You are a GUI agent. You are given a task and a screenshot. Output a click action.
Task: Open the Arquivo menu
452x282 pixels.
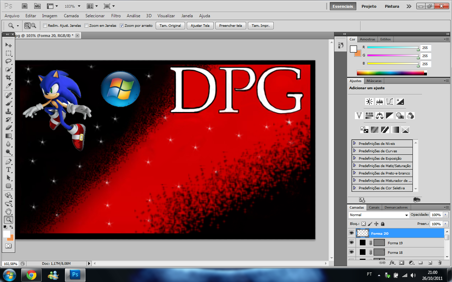click(x=12, y=16)
